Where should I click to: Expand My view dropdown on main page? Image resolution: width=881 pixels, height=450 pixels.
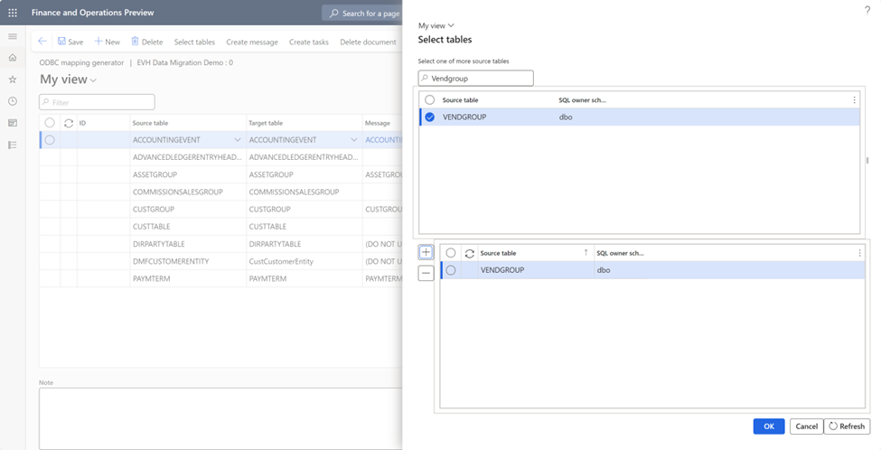(x=68, y=80)
